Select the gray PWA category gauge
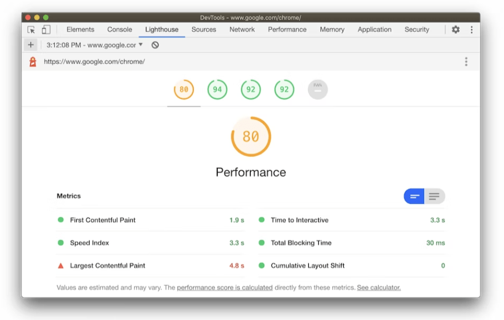 click(x=318, y=90)
